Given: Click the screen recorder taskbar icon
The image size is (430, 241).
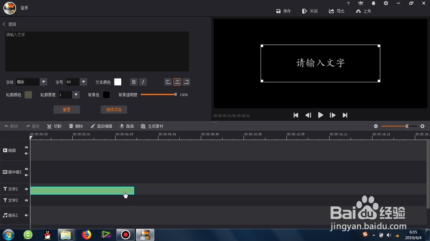Looking at the screenshot, I should click(x=125, y=235).
